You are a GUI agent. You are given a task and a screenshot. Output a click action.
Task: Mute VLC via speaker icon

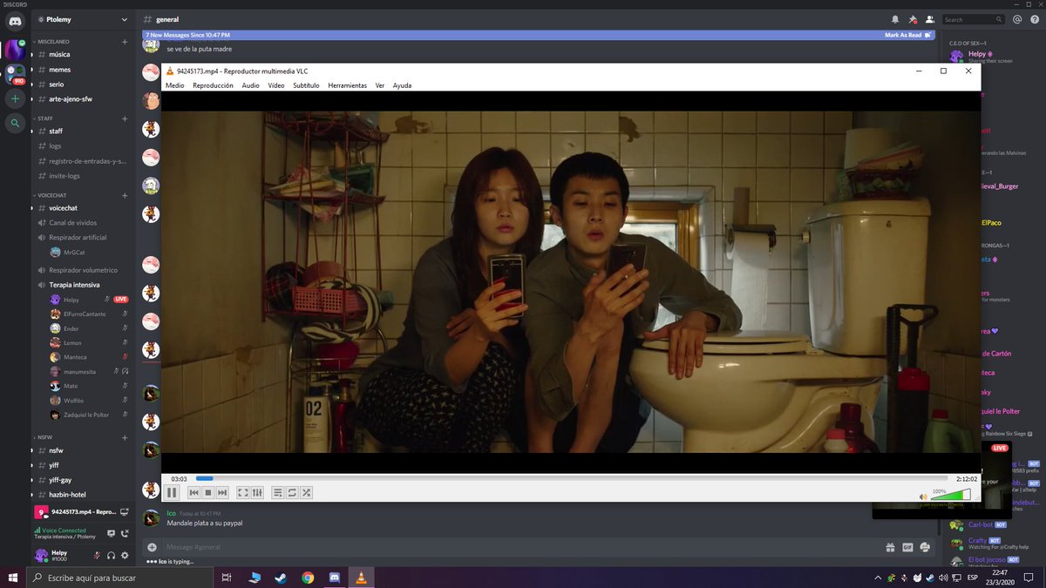(x=923, y=497)
